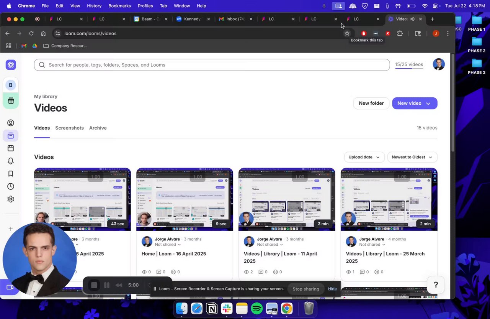Pause the Loom recording
Image resolution: width=490 pixels, height=319 pixels.
[107, 285]
